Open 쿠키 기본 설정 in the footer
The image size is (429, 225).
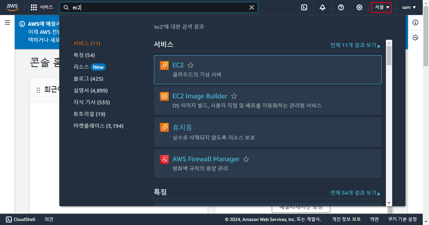coord(402,219)
